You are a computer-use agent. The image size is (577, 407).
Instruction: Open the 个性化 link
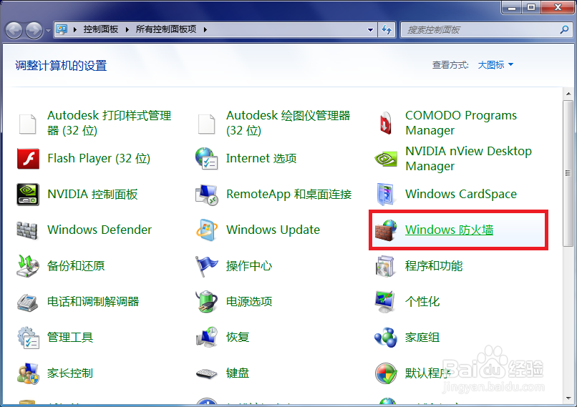pos(422,301)
